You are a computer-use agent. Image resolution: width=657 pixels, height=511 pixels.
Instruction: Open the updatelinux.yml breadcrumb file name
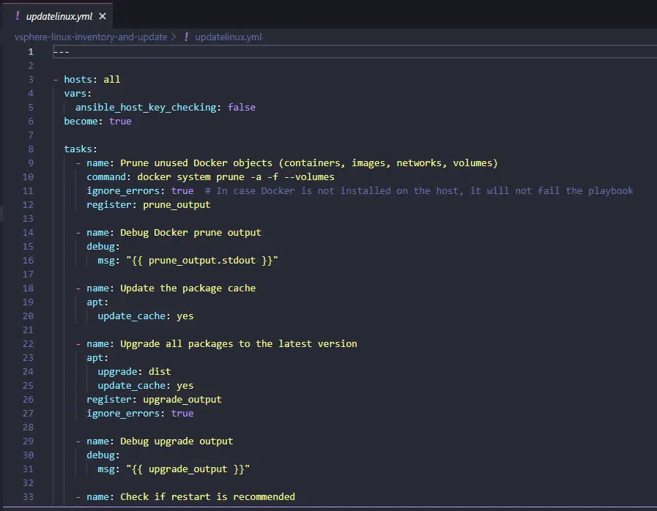tap(228, 37)
